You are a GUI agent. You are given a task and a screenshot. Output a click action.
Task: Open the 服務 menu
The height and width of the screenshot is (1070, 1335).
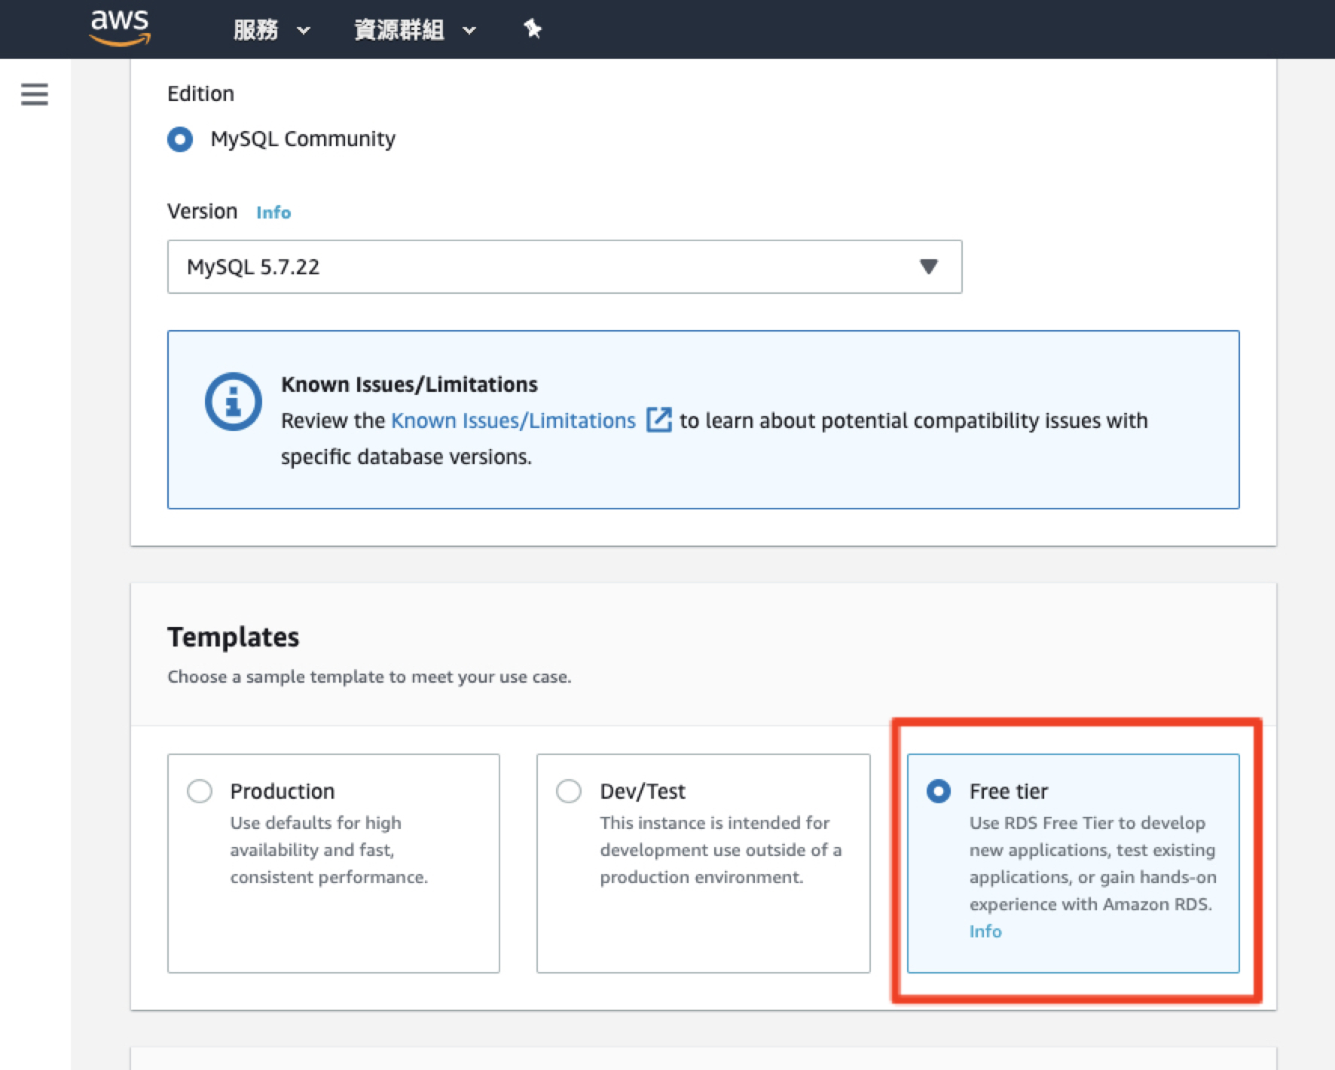(256, 30)
